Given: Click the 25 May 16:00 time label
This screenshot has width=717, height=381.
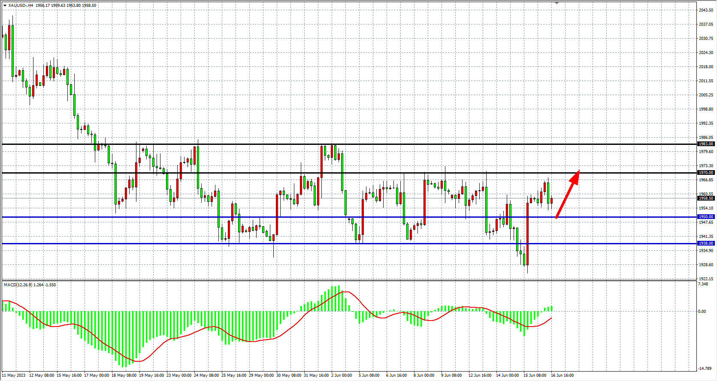Looking at the screenshot, I should point(233,375).
